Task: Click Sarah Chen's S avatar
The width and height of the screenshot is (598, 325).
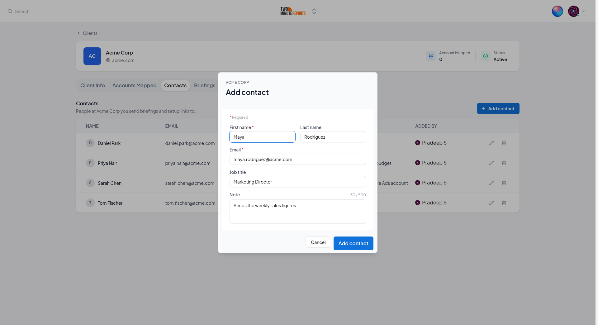Action: point(90,183)
